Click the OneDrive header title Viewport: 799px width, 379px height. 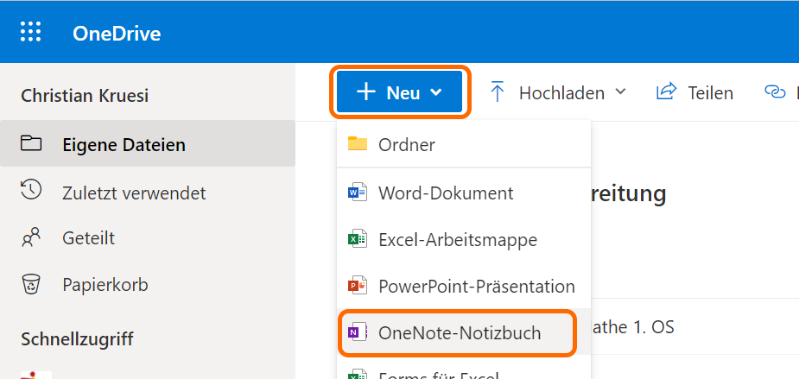117,34
